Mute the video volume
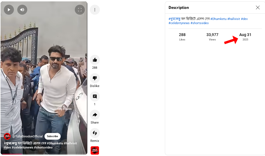Screen dimensions: 265x156 tap(22, 10)
